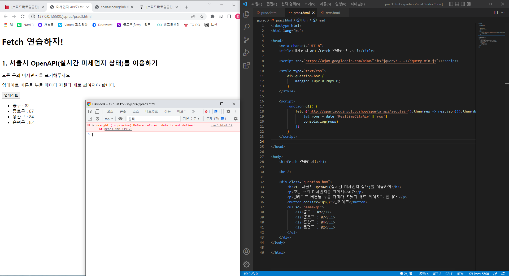Switch to the spartacodingclub.shop Chrome tab
The width and height of the screenshot is (509, 276).
114,7
